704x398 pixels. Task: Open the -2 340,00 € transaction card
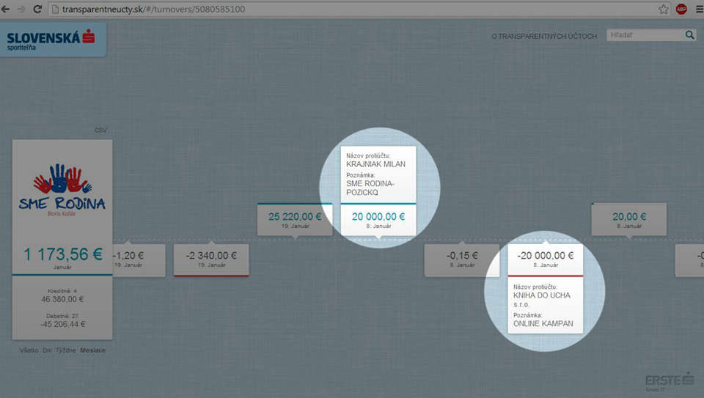click(x=211, y=260)
